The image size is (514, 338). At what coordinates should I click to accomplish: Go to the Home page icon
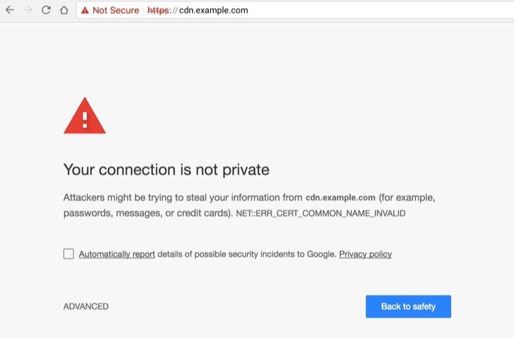click(64, 10)
